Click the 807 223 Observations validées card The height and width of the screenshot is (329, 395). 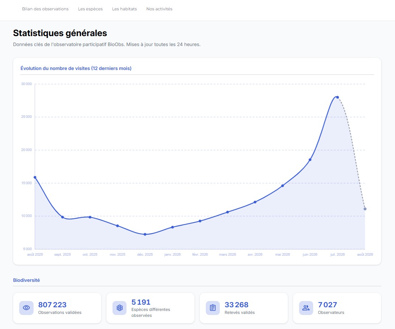[57, 308]
